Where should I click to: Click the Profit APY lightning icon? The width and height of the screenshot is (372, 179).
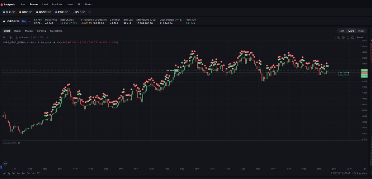pos(194,23)
